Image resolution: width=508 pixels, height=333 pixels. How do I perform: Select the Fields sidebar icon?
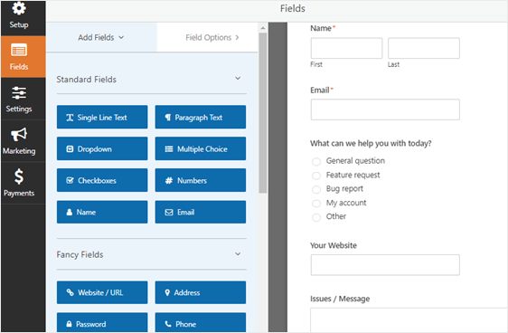19,51
